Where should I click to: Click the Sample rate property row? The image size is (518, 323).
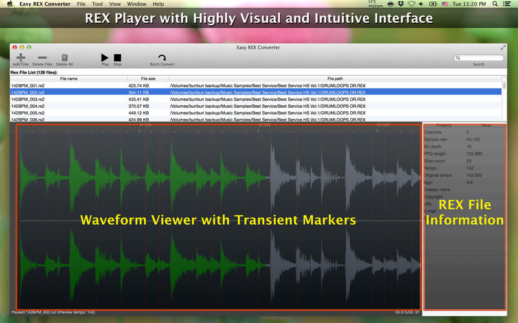coord(464,140)
